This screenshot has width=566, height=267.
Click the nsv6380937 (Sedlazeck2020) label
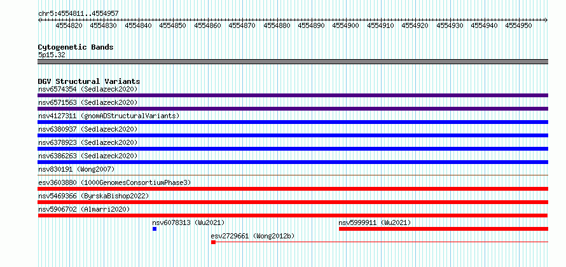click(88, 129)
